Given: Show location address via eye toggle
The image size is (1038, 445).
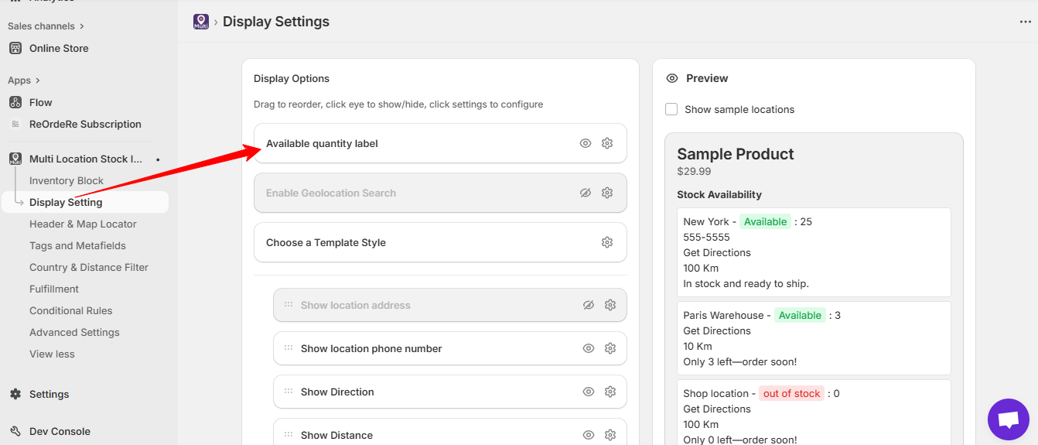Looking at the screenshot, I should 589,305.
